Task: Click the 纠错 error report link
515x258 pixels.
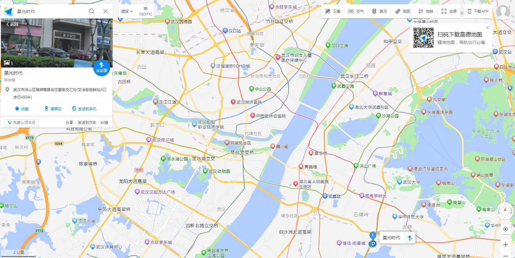Action: pyautogui.click(x=104, y=123)
